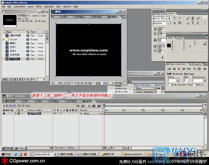The image size is (209, 165).
Task: Open the Effect menu
Action: point(39,6)
